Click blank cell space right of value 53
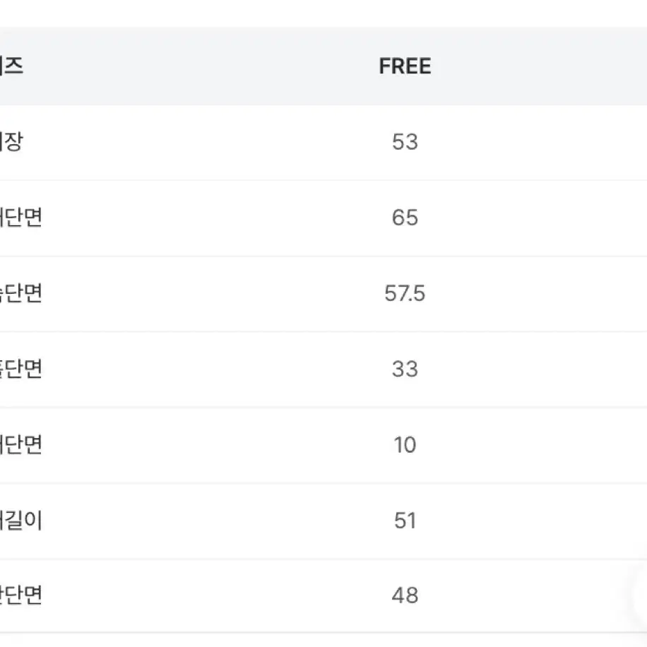The width and height of the screenshot is (647, 647). 536,142
